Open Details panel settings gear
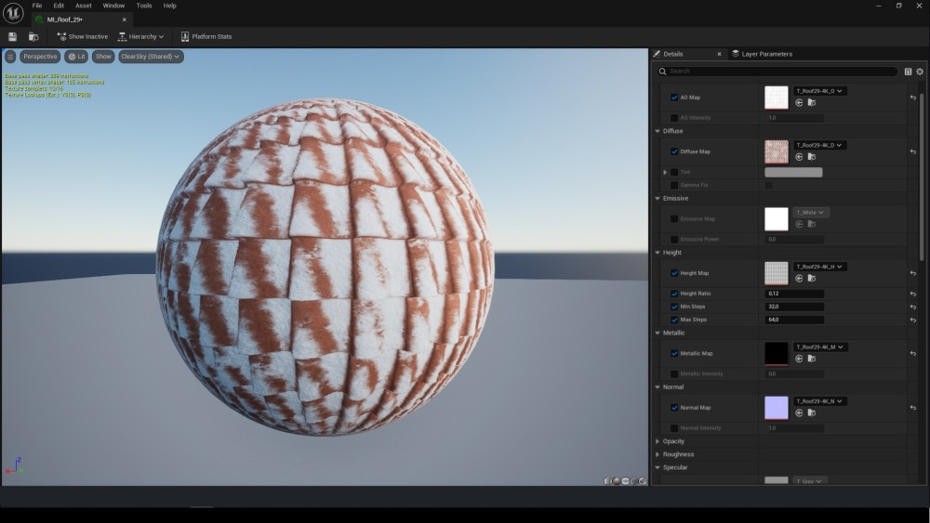 coord(920,72)
